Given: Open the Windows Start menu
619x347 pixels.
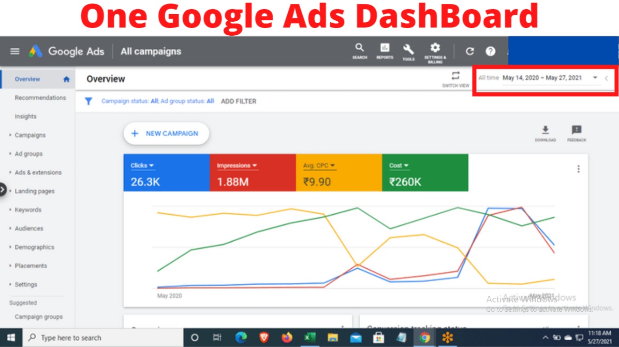Looking at the screenshot, I should point(11,338).
